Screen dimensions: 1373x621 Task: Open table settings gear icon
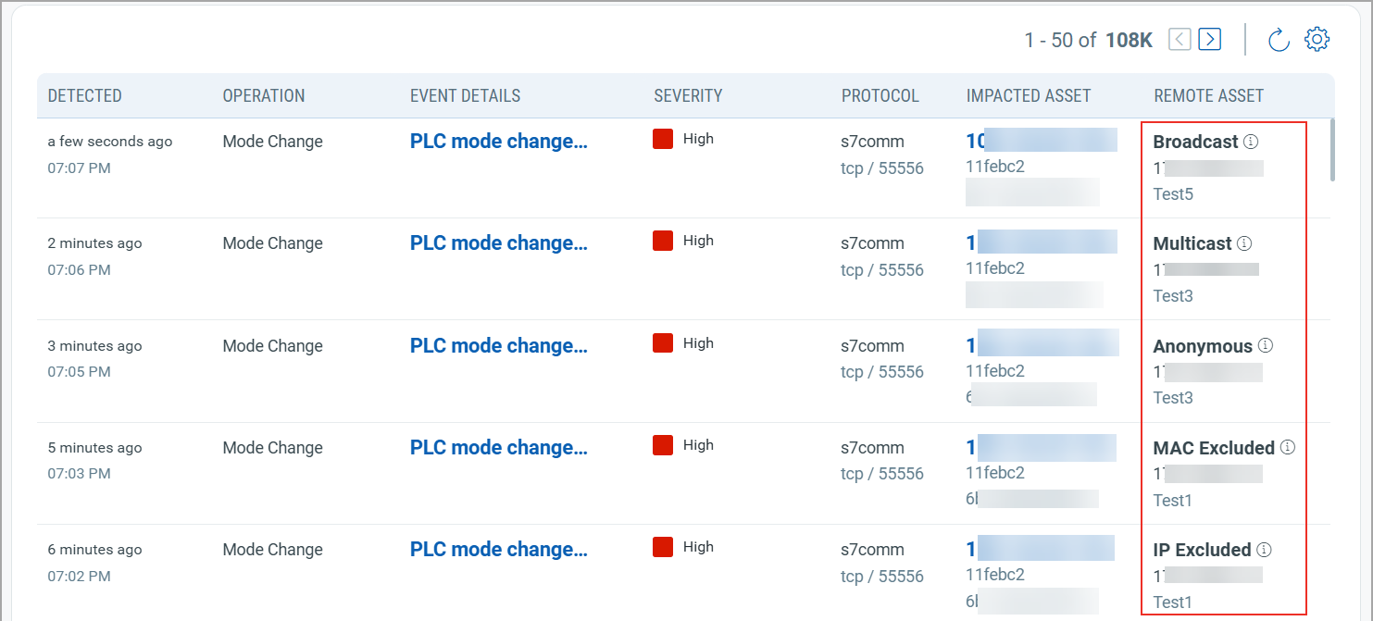point(1317,40)
